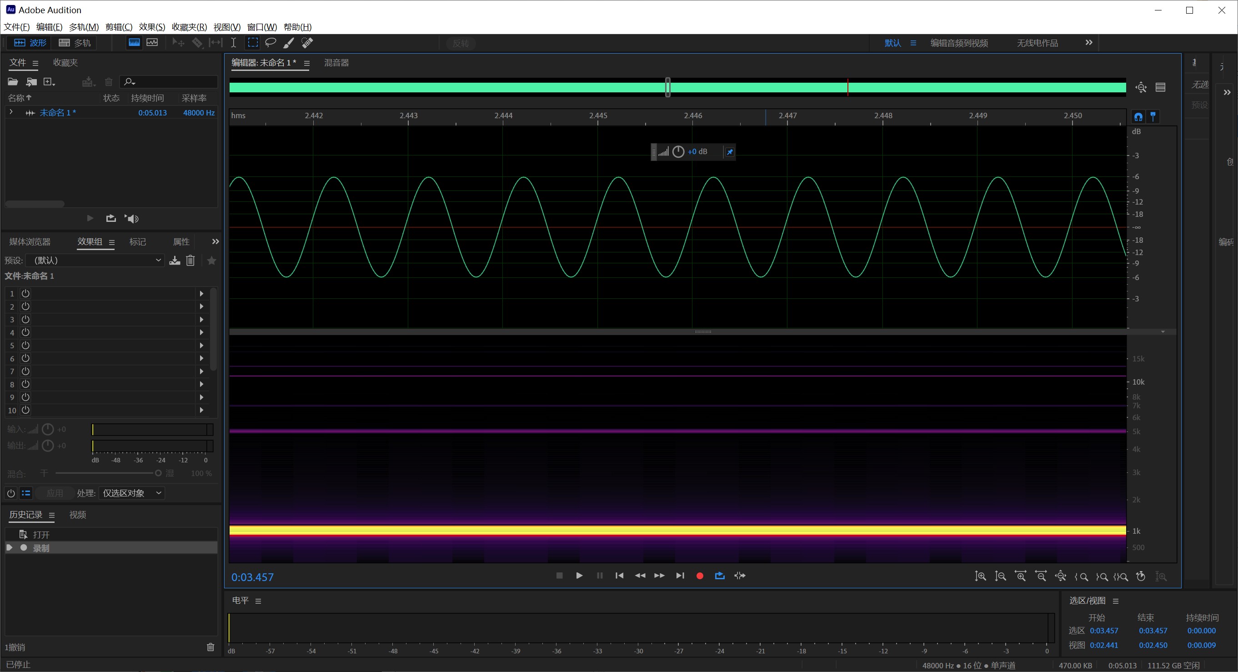Toggle effects rack main power button
The height and width of the screenshot is (672, 1238).
(10, 493)
